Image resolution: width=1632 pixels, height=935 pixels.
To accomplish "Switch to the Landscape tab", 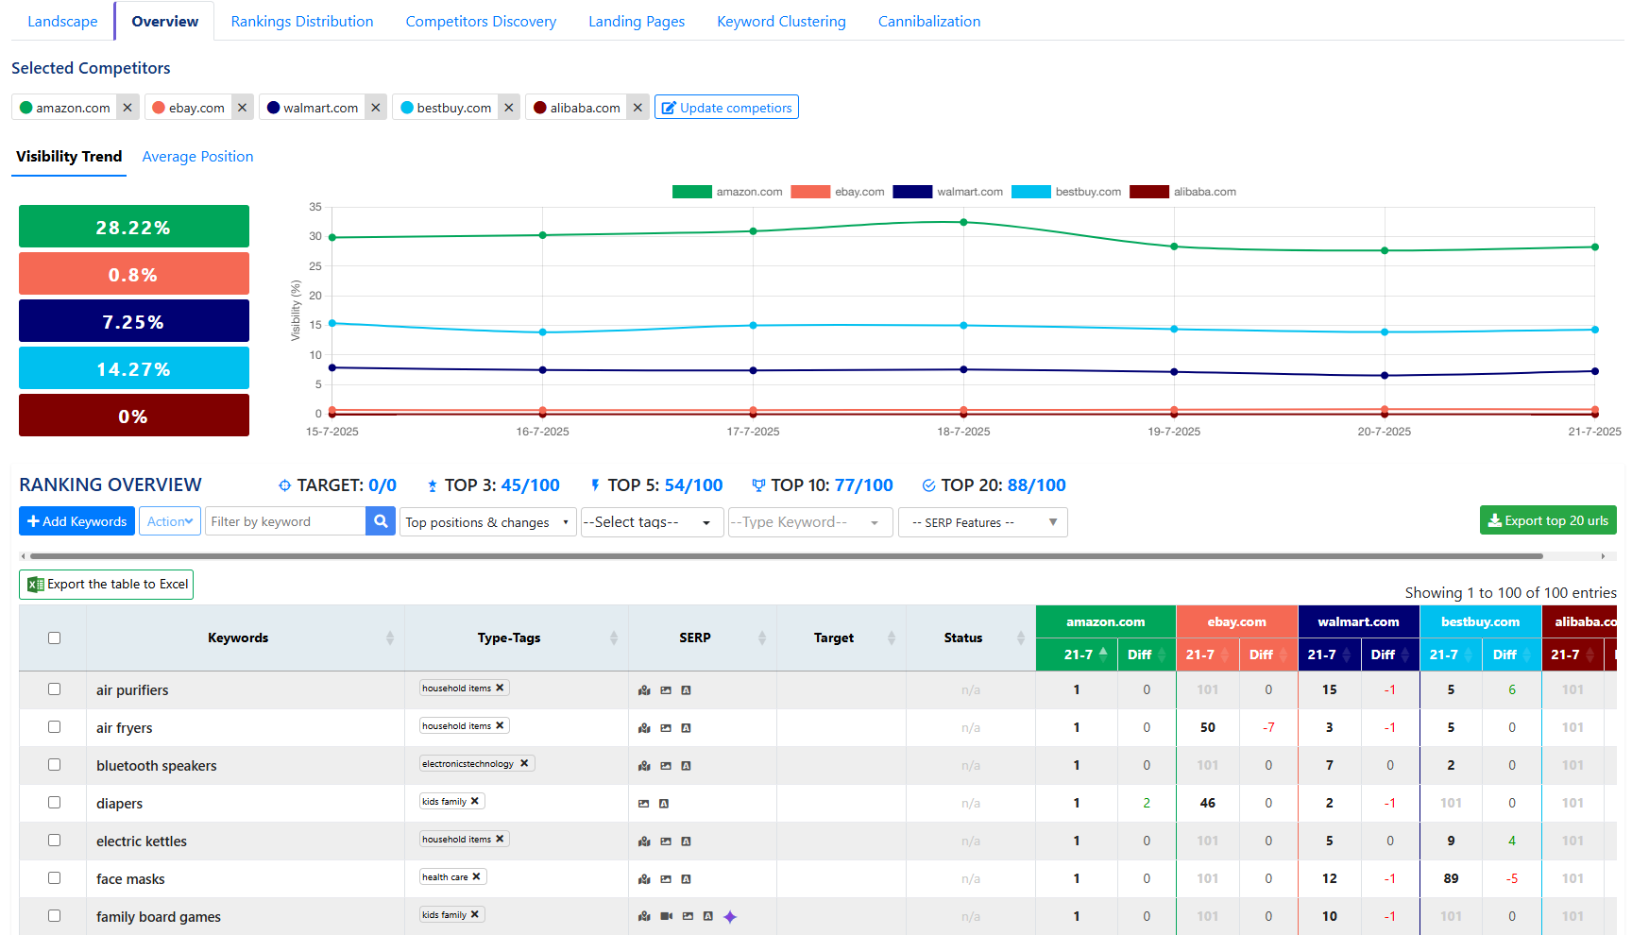I will (x=62, y=21).
